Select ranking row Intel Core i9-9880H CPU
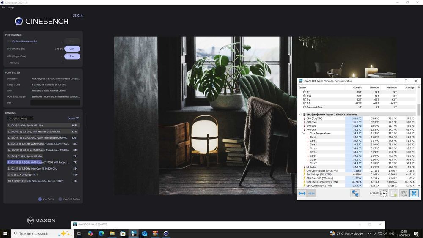Screen dimensions: 423x238 click(x=43, y=168)
